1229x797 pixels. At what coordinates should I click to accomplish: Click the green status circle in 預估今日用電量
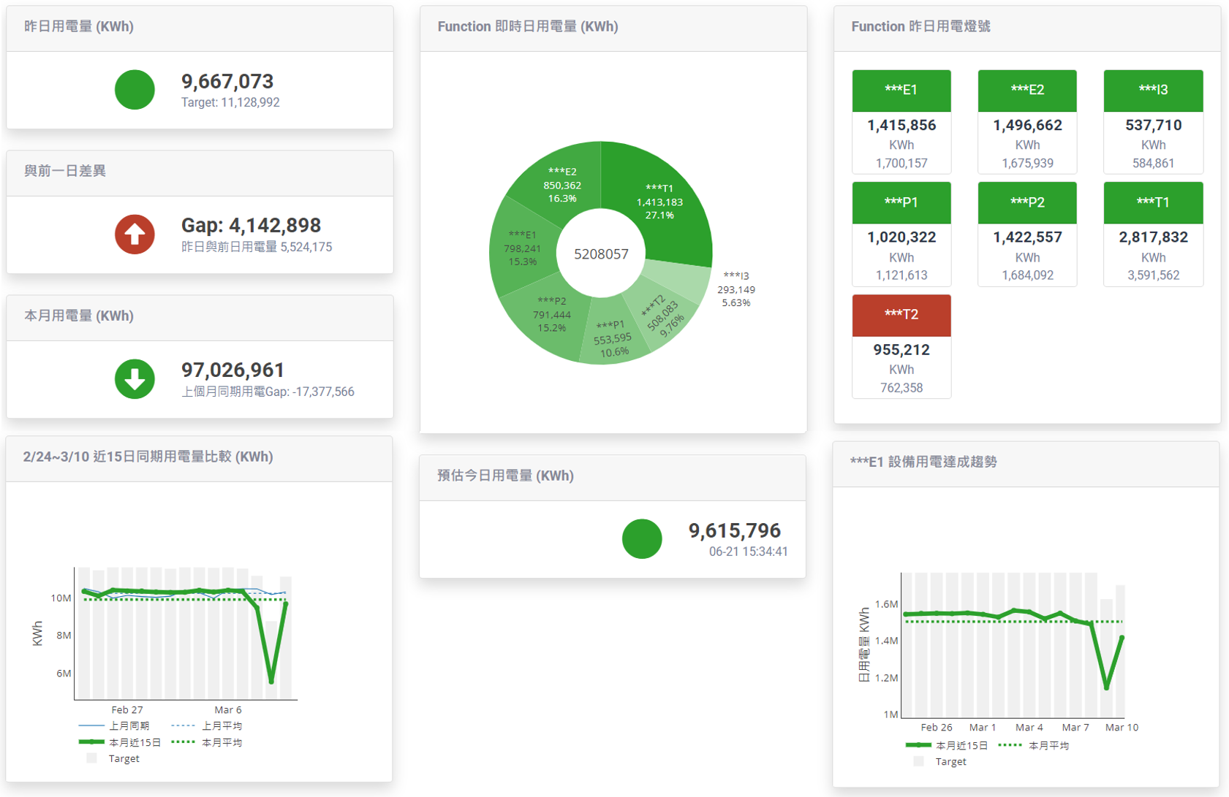click(642, 538)
